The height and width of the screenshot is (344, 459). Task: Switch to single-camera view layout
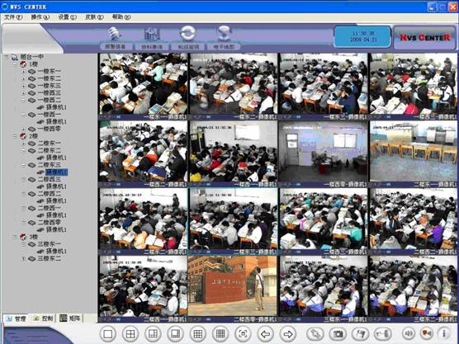pos(108,334)
